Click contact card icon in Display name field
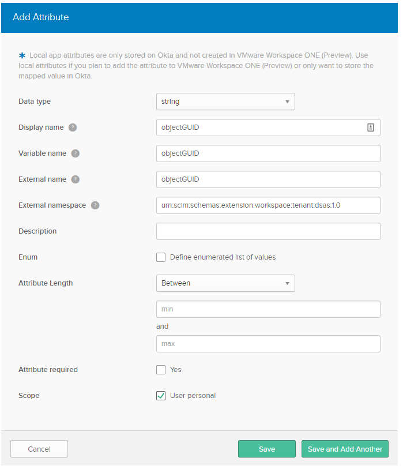Image resolution: width=403 pixels, height=473 pixels. pos(371,127)
